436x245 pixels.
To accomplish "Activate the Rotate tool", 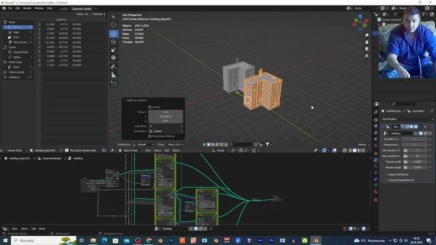I will (114, 42).
